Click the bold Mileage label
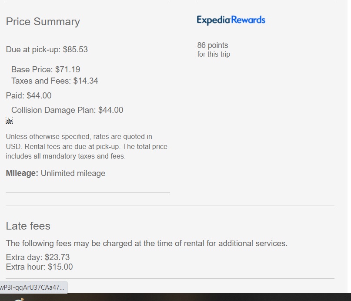 (x=22, y=173)
